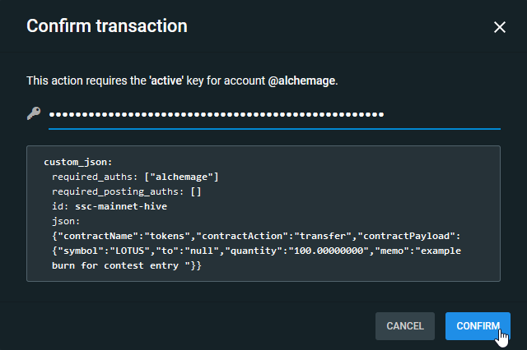527x350 pixels.
Task: Focus the masked active key input field
Action: 274,115
